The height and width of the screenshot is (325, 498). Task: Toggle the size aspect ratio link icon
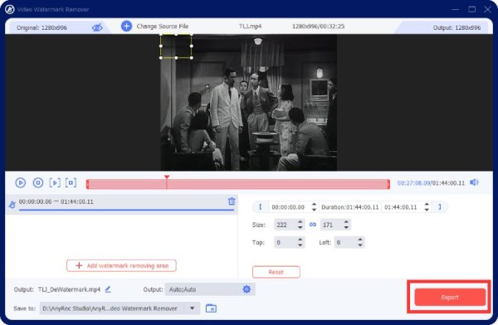click(313, 225)
